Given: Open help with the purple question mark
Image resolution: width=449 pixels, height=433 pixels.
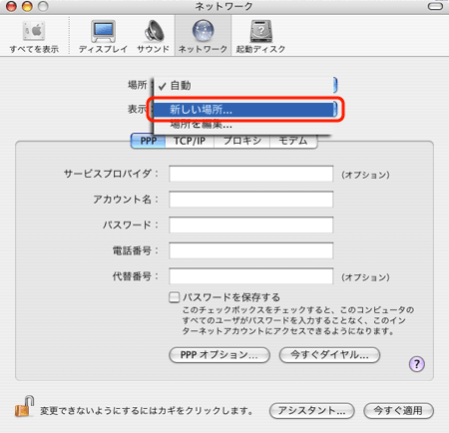Looking at the screenshot, I should 417,364.
